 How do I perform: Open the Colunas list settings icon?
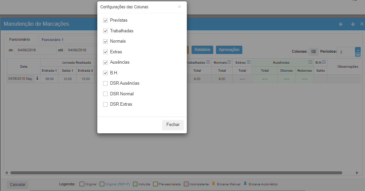(314, 51)
